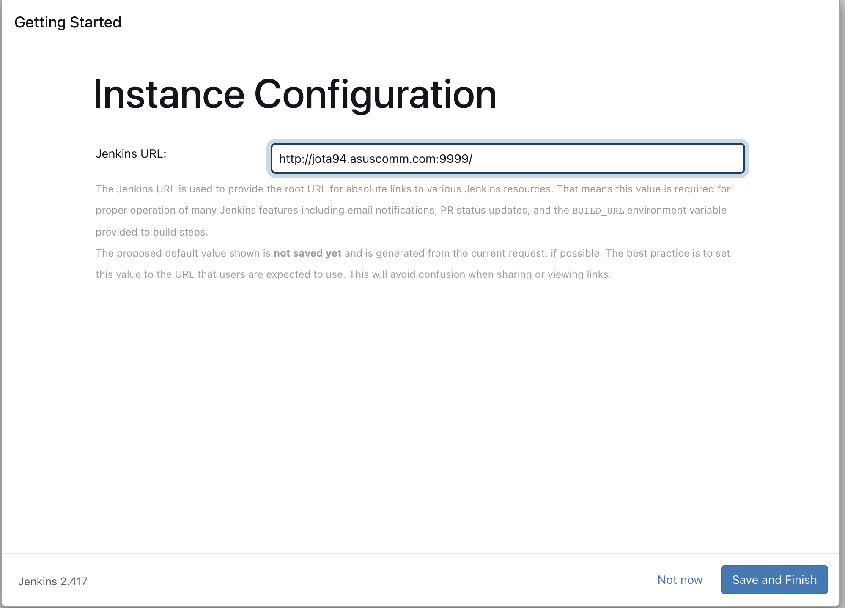The width and height of the screenshot is (845, 608).
Task: Click the provided to build steps text
Action: click(152, 232)
